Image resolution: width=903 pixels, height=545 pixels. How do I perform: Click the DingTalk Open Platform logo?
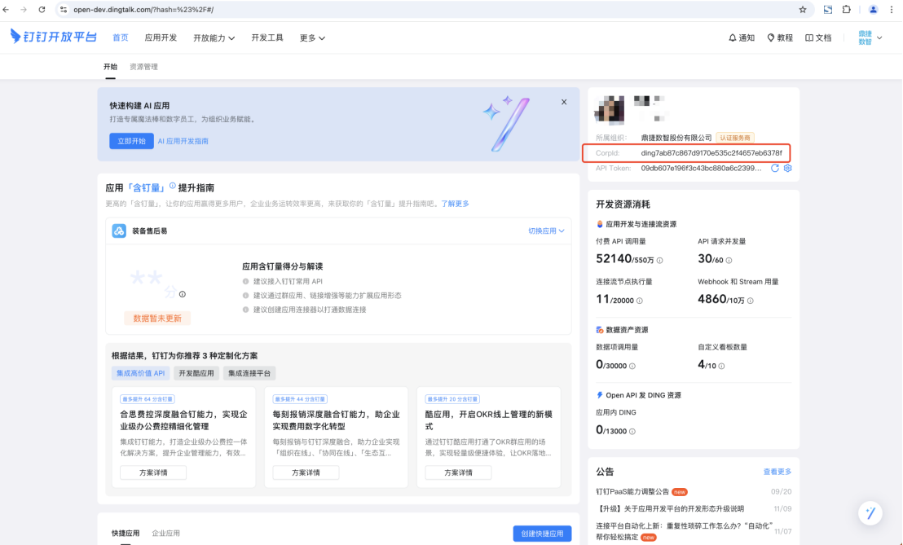pyautogui.click(x=53, y=37)
